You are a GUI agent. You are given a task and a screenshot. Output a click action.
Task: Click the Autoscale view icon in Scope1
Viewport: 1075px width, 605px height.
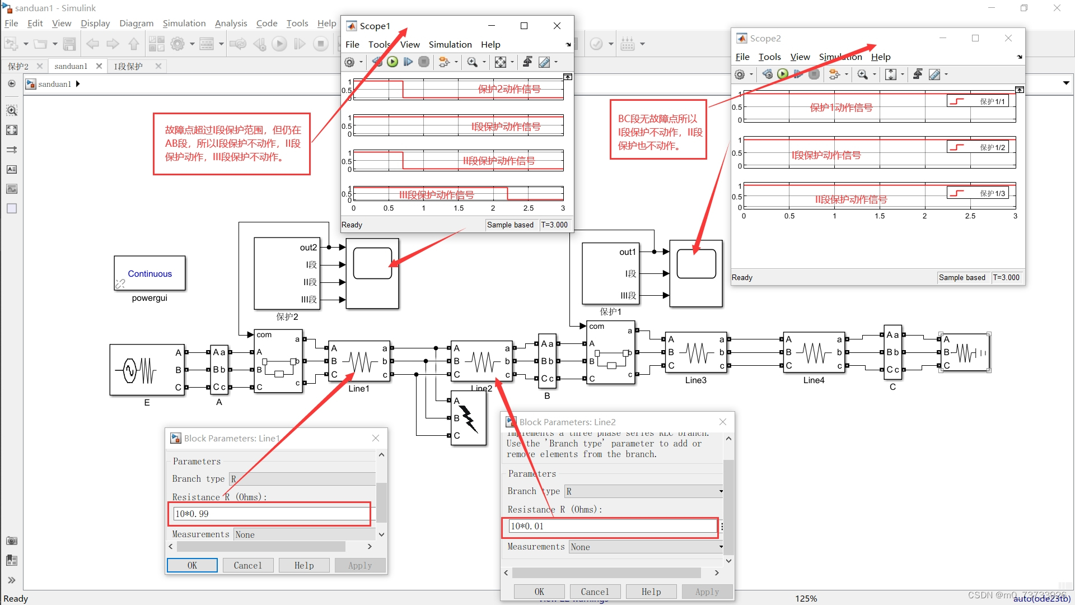[501, 62]
